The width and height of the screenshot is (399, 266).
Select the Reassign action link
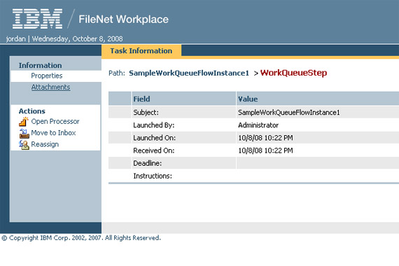coord(45,144)
